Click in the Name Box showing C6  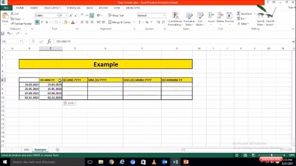tap(10, 41)
